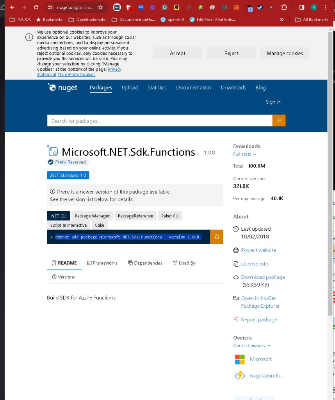Open the Packages nav item
The height and width of the screenshot is (400, 335).
tap(101, 88)
